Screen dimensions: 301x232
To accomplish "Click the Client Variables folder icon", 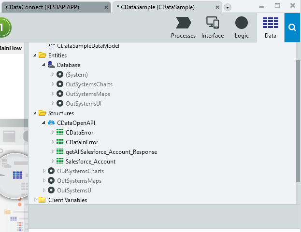I will pyautogui.click(x=42, y=200).
